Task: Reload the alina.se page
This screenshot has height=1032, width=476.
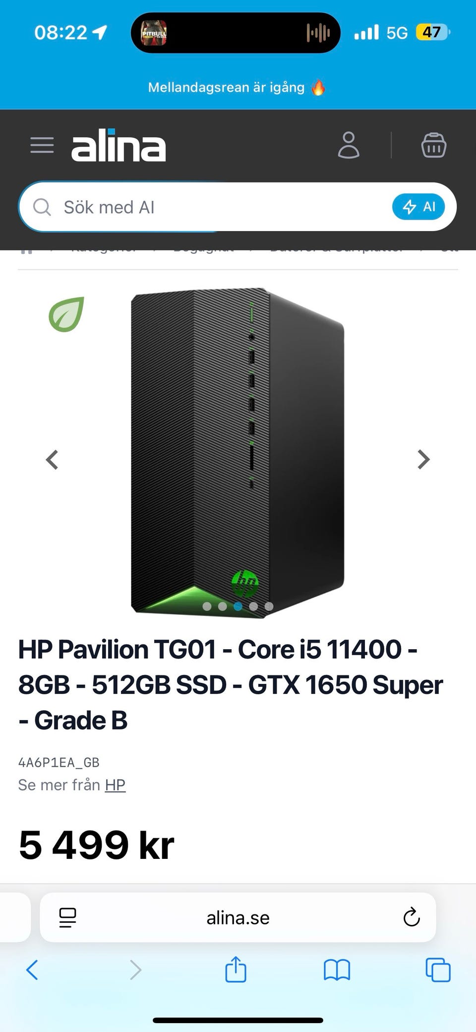Action: [411, 917]
